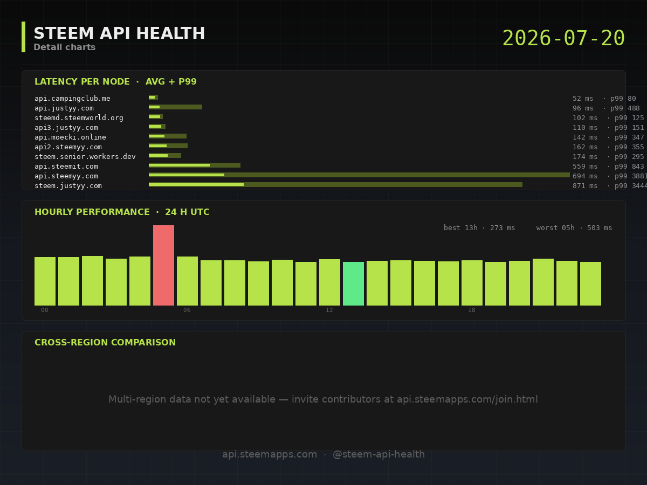Click the hourly bar above the 12 label
The image size is (647, 485).
329,282
